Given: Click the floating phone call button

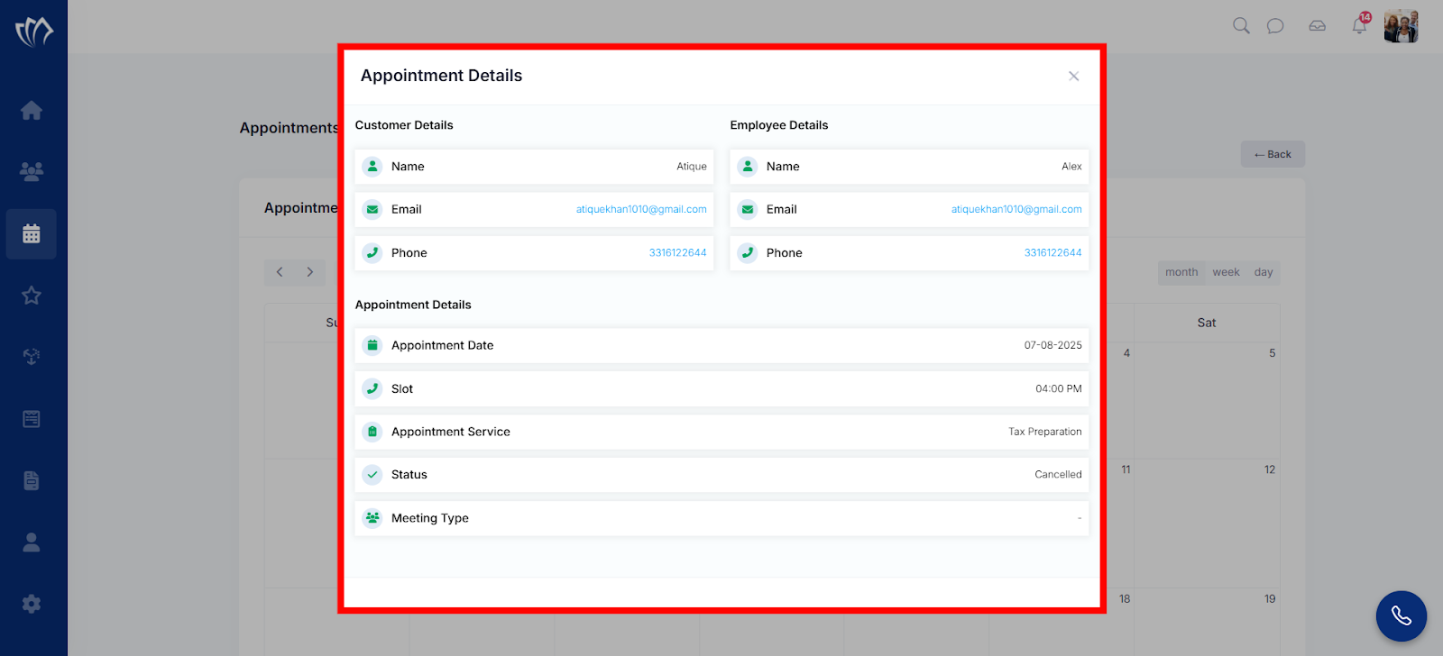Looking at the screenshot, I should [x=1402, y=616].
